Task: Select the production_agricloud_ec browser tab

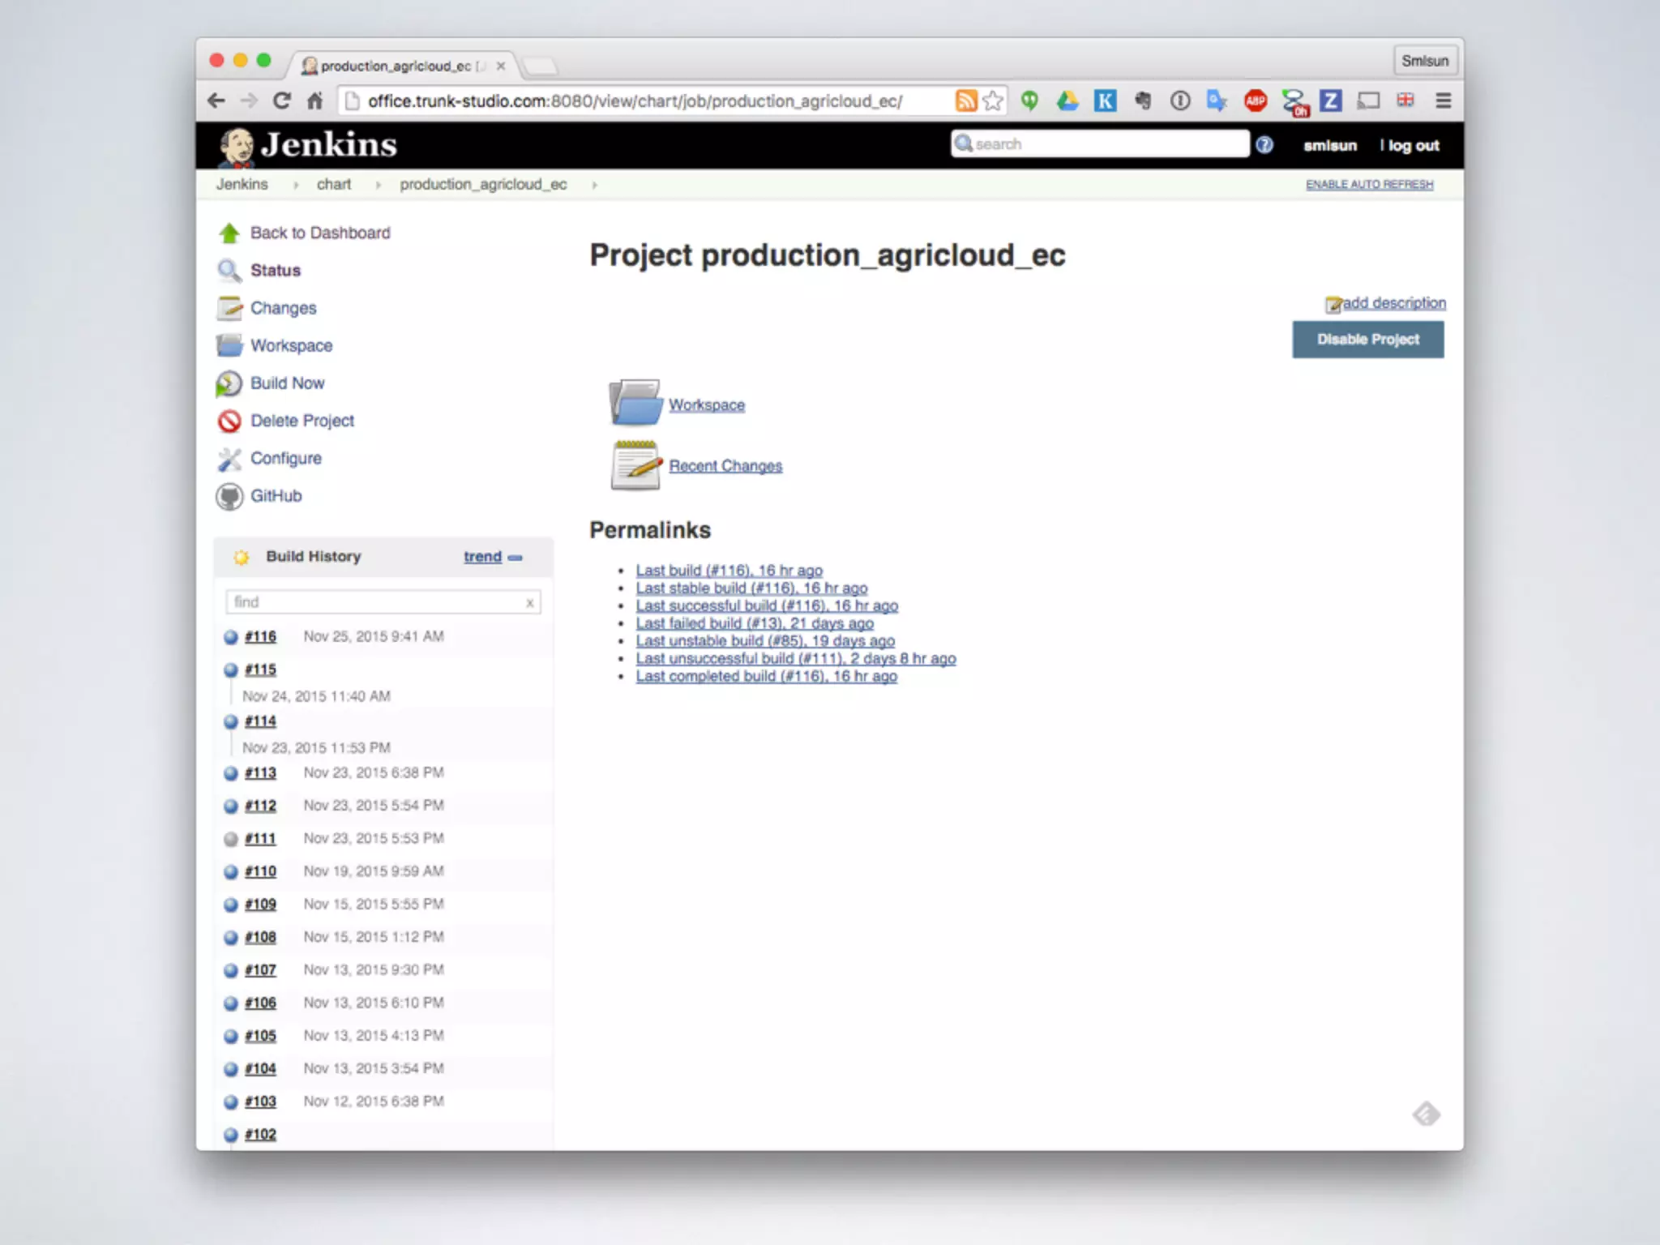Action: coord(397,66)
